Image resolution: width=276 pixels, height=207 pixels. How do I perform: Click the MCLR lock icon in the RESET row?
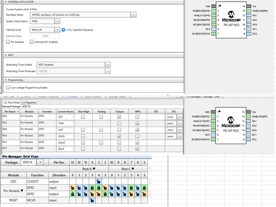coord(92,201)
